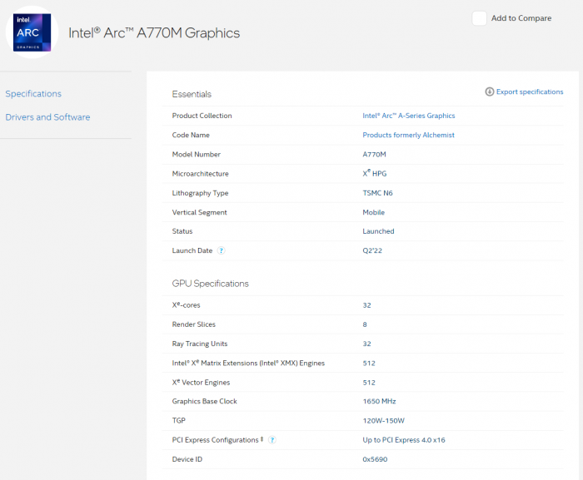Follow the Products formerly Alchemist link
The image size is (583, 480).
click(x=408, y=135)
